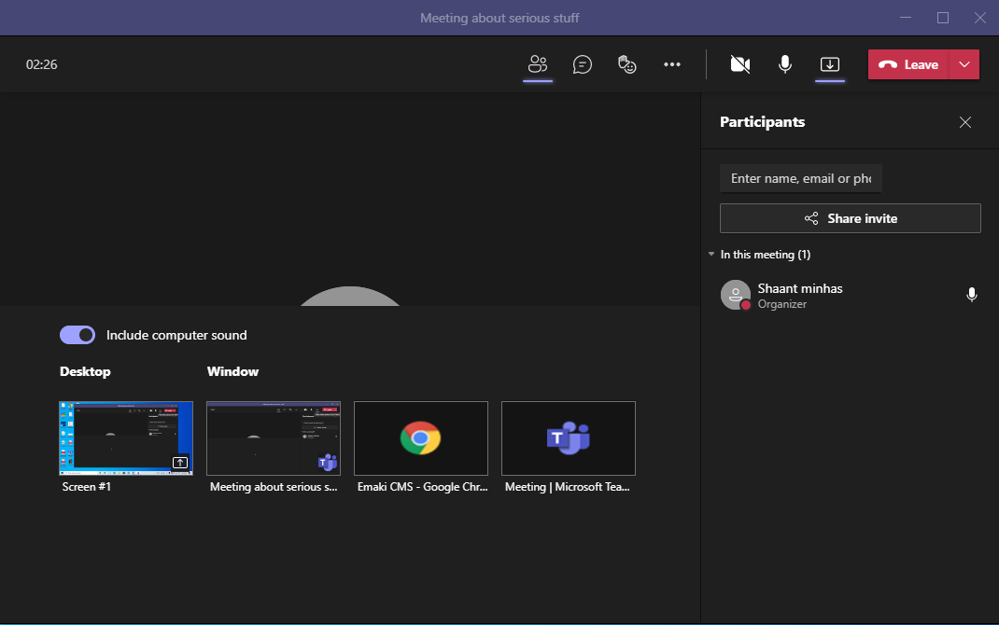Collapse the In this meeting section
The width and height of the screenshot is (999, 625).
711,255
